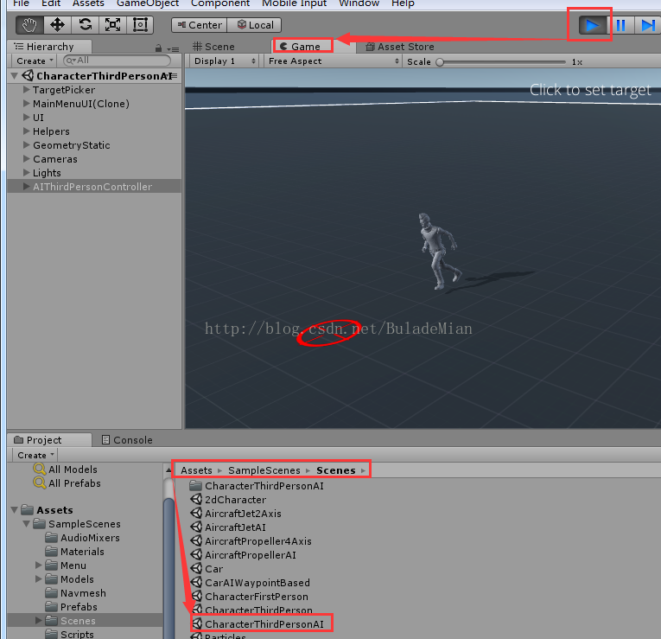This screenshot has width=661, height=639.
Task: Open the Hierarchy panel options menu
Action: coord(173,49)
